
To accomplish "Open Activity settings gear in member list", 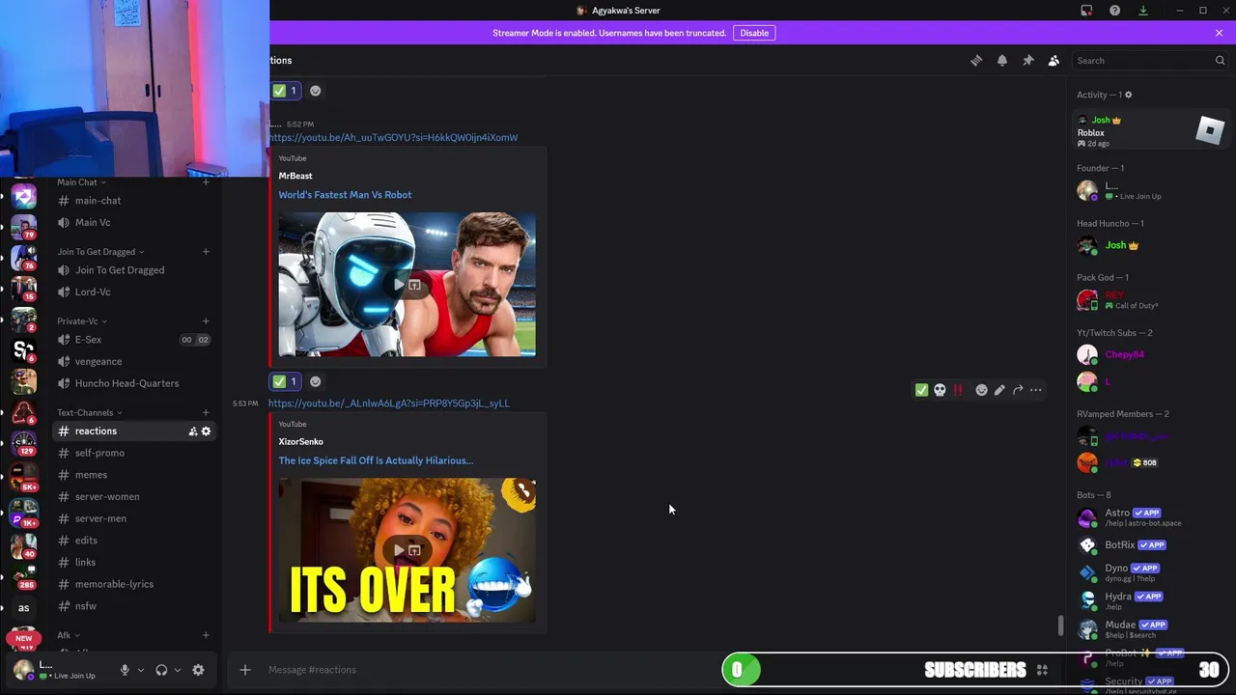I will click(x=1128, y=95).
